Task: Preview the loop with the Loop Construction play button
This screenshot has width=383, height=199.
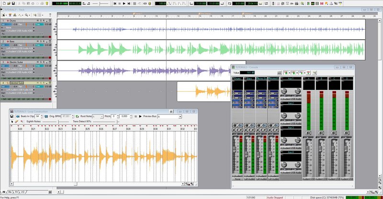Action: tap(140, 116)
